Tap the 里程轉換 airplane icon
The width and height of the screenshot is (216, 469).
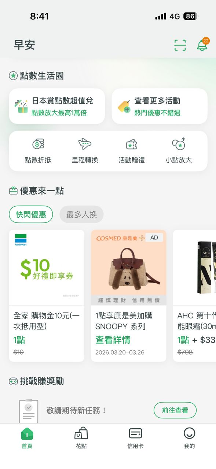click(x=85, y=144)
